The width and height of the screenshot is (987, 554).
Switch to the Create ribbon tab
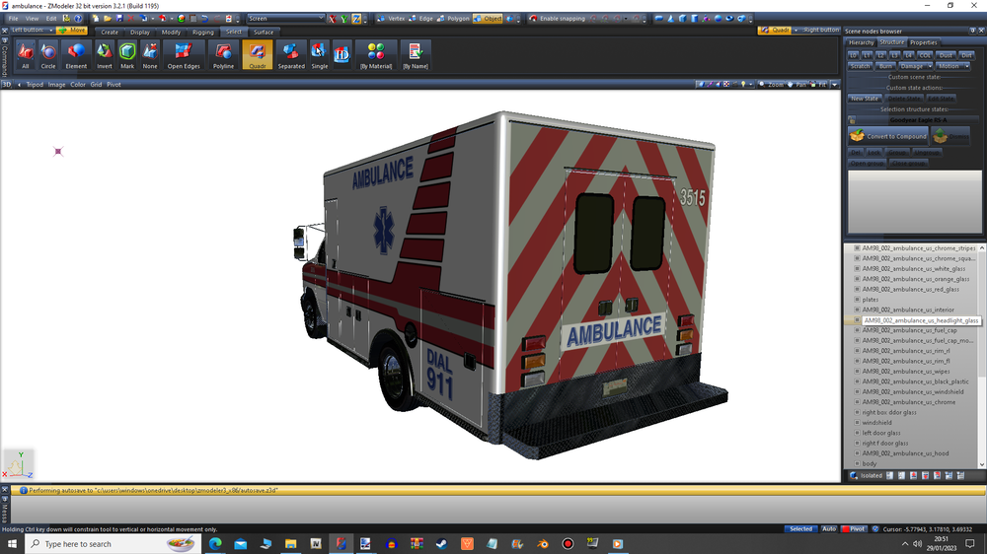coord(110,33)
